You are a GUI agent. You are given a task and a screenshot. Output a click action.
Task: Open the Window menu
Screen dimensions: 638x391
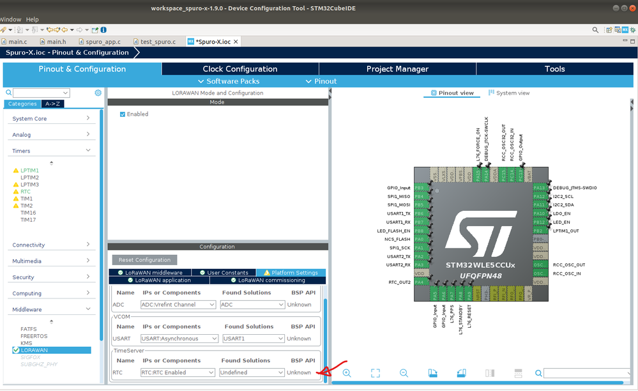pos(10,19)
